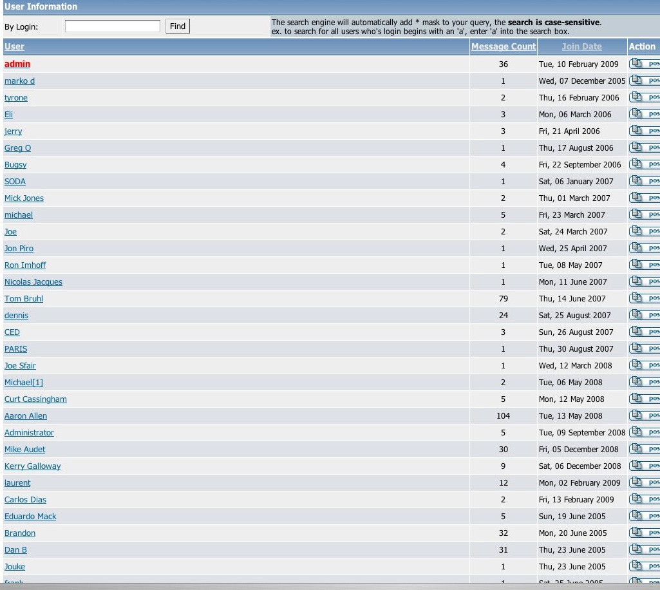This screenshot has height=590, width=660.
Task: Click message count 104 for Aaron Allen
Action: (503, 416)
